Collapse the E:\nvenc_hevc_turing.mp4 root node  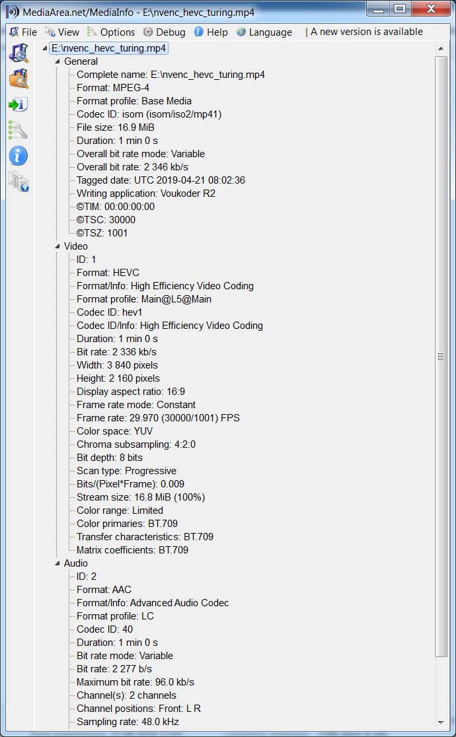(x=45, y=48)
